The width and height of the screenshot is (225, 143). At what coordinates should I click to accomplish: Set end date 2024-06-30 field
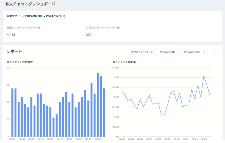click(x=192, y=52)
